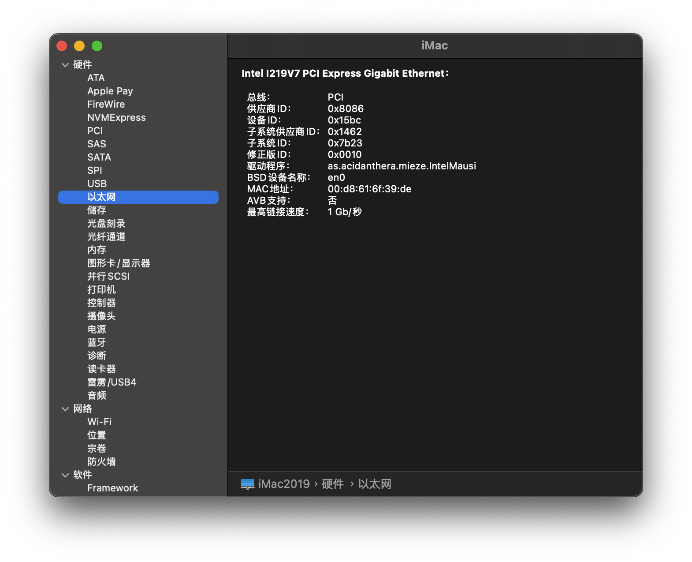Viewport: 692px width, 562px height.
Task: Click iMac2019 in the path bar
Action: point(284,484)
